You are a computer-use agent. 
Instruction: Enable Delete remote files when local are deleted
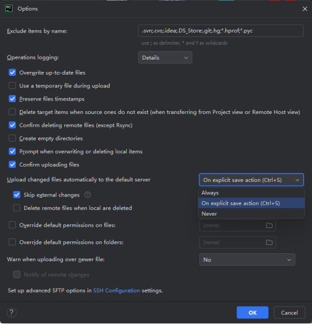(16, 208)
